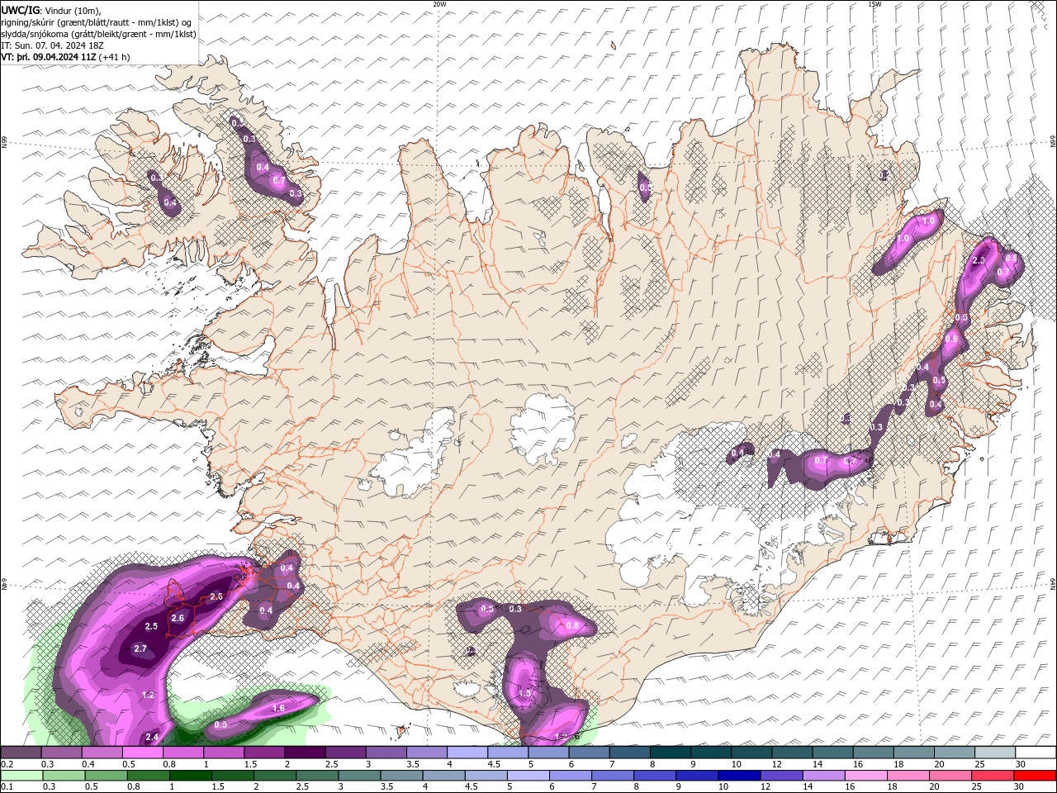Click the bright red swatch labeled 30
Viewport: 1057px width, 793px height.
(1036, 776)
